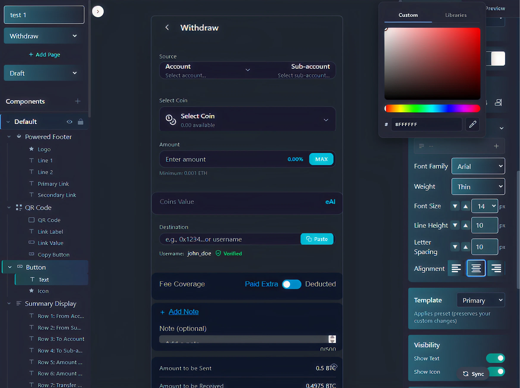Open the Draft status dropdown
Screen dimensions: 520x388
(x=44, y=73)
